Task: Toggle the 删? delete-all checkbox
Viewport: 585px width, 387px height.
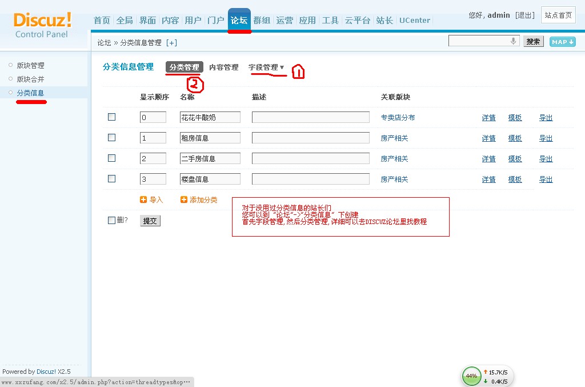Action: (x=112, y=221)
